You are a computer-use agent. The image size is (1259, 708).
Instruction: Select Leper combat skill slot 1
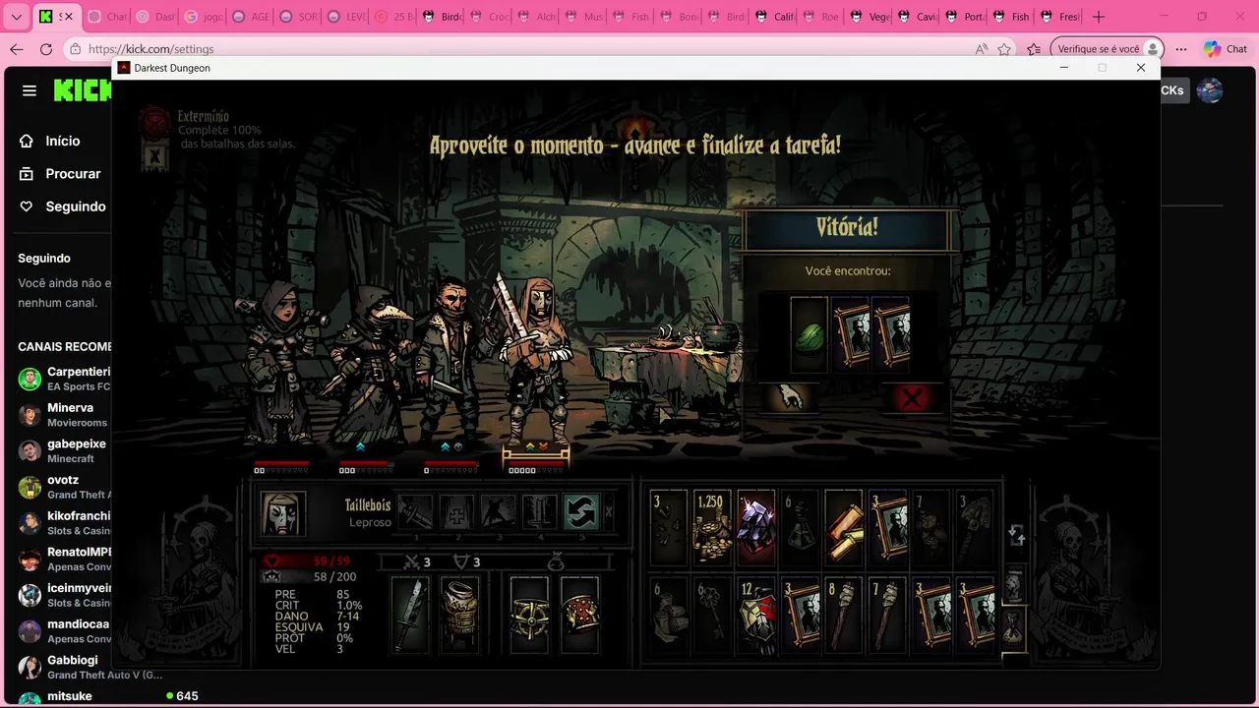(x=415, y=512)
